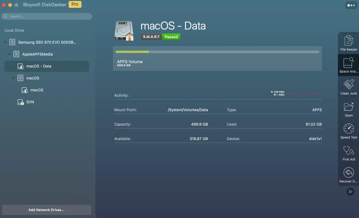Click the green Passed S.M.A.R.T badge
Viewport: 359px width, 218px height.
tap(171, 37)
